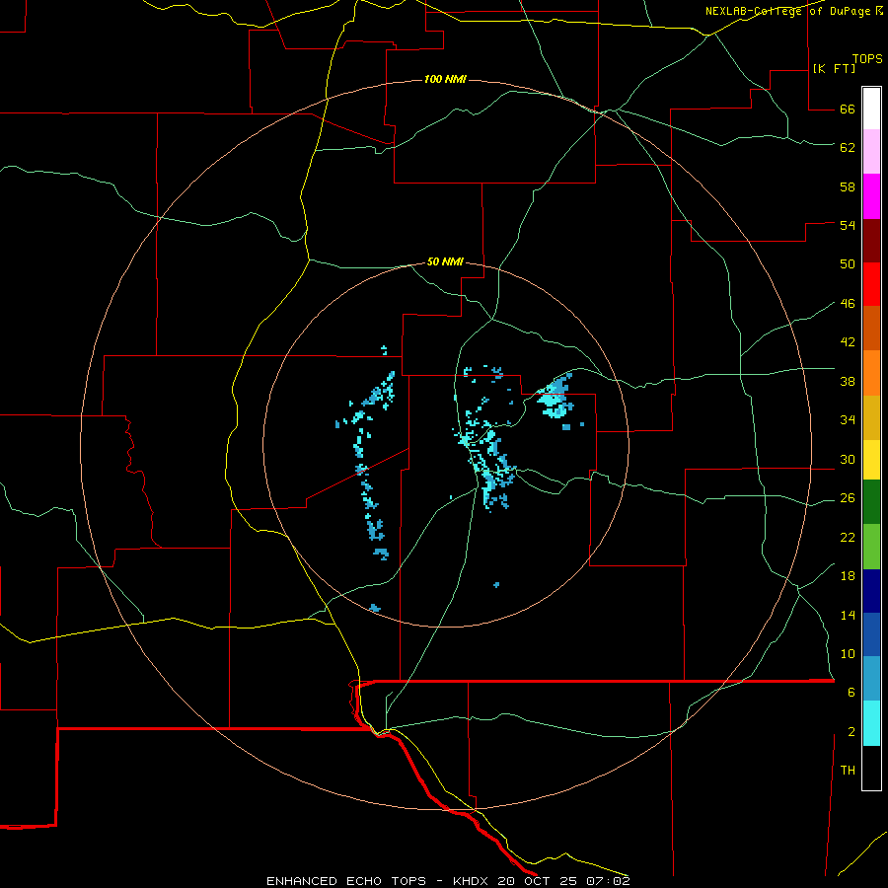Click legend value 26
Image resolution: width=888 pixels, height=888 pixels.
[x=848, y=498]
